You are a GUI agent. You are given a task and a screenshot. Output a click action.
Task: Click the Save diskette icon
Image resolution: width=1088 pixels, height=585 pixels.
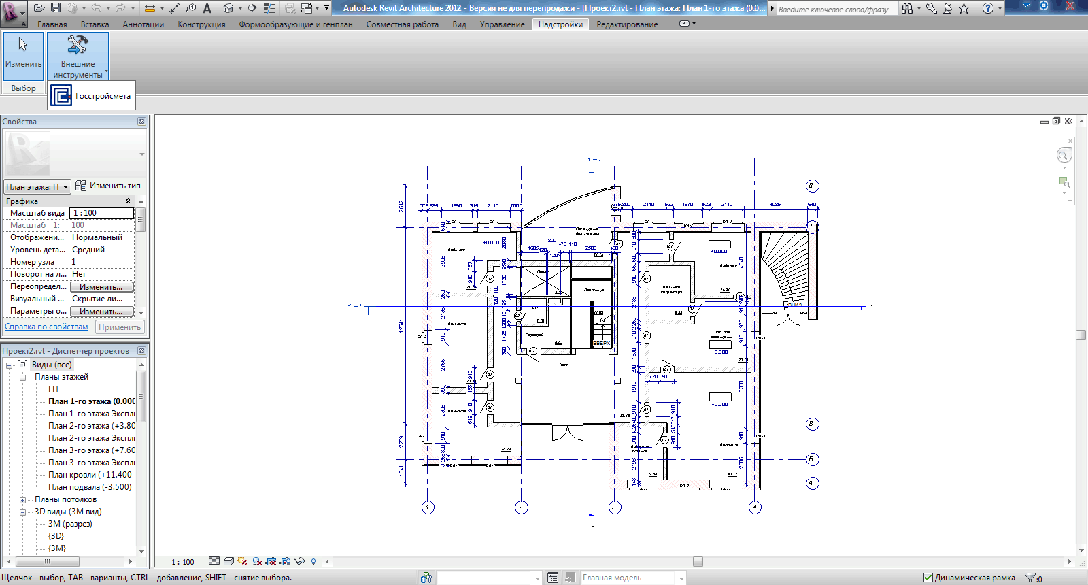pos(56,8)
